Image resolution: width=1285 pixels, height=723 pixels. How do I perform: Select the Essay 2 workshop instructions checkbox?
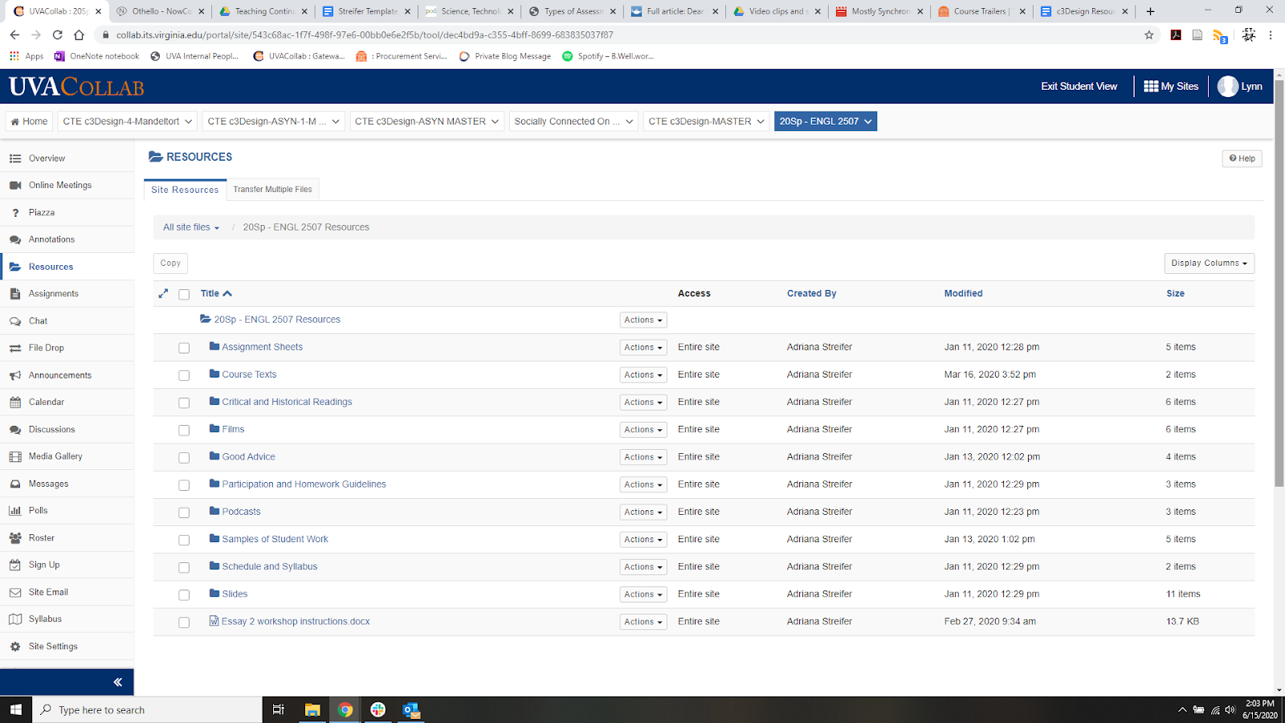184,623
